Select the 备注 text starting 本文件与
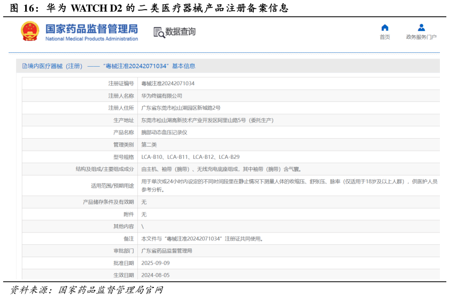Viewport: 449px width, 297px height. pos(202,239)
